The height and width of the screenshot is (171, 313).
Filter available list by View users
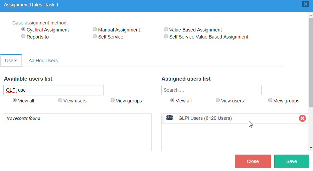tap(60, 100)
